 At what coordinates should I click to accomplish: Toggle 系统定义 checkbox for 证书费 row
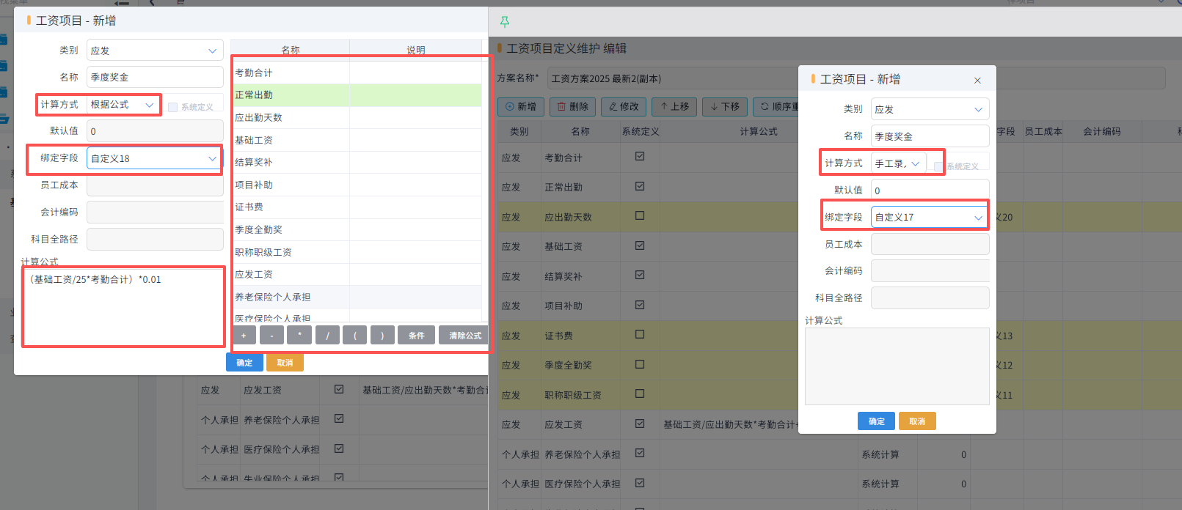tap(640, 334)
